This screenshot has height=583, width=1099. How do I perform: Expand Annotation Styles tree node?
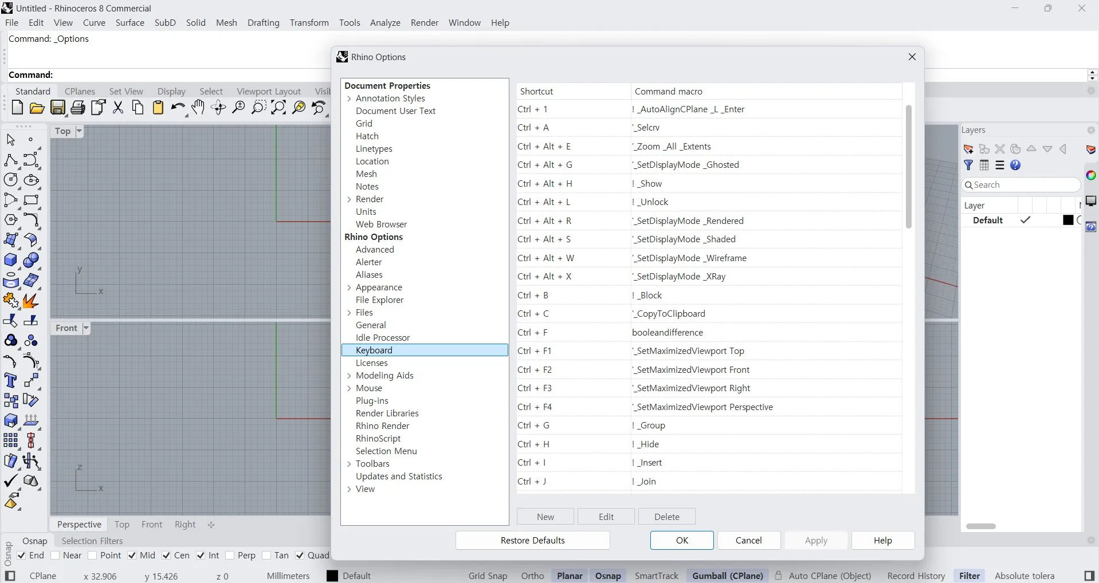click(x=349, y=99)
